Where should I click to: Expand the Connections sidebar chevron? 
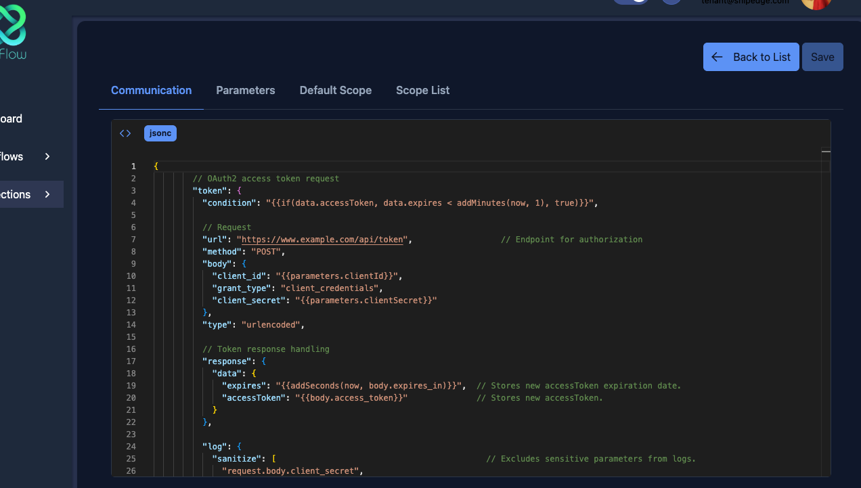(47, 194)
